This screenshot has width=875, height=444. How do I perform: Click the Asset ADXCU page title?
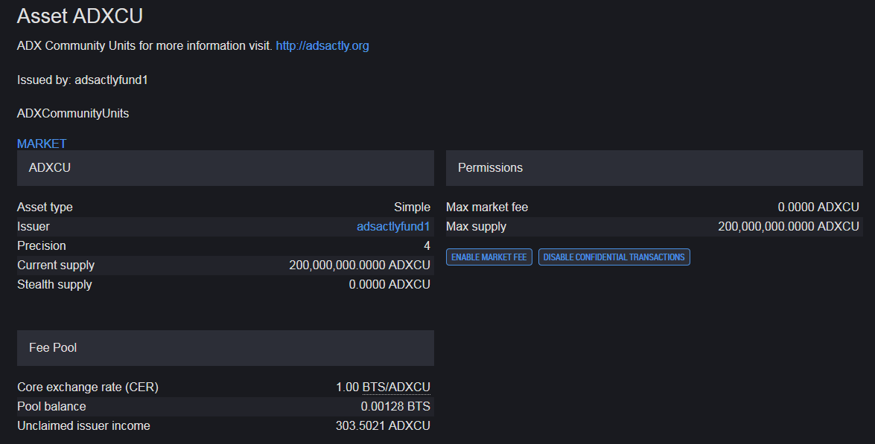pyautogui.click(x=80, y=16)
